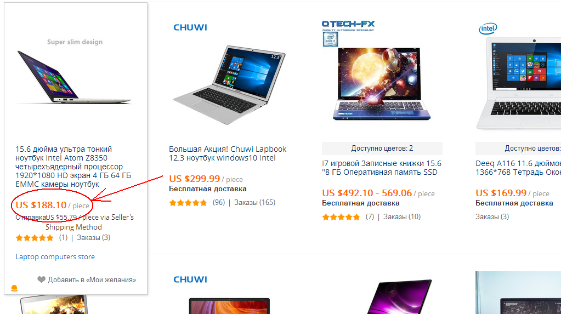
Task: Expand Доступно цветов: 2 color options
Action: pos(382,148)
